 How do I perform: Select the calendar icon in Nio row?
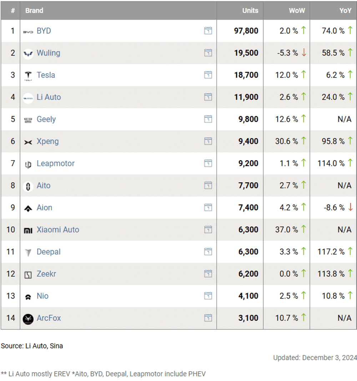click(208, 296)
